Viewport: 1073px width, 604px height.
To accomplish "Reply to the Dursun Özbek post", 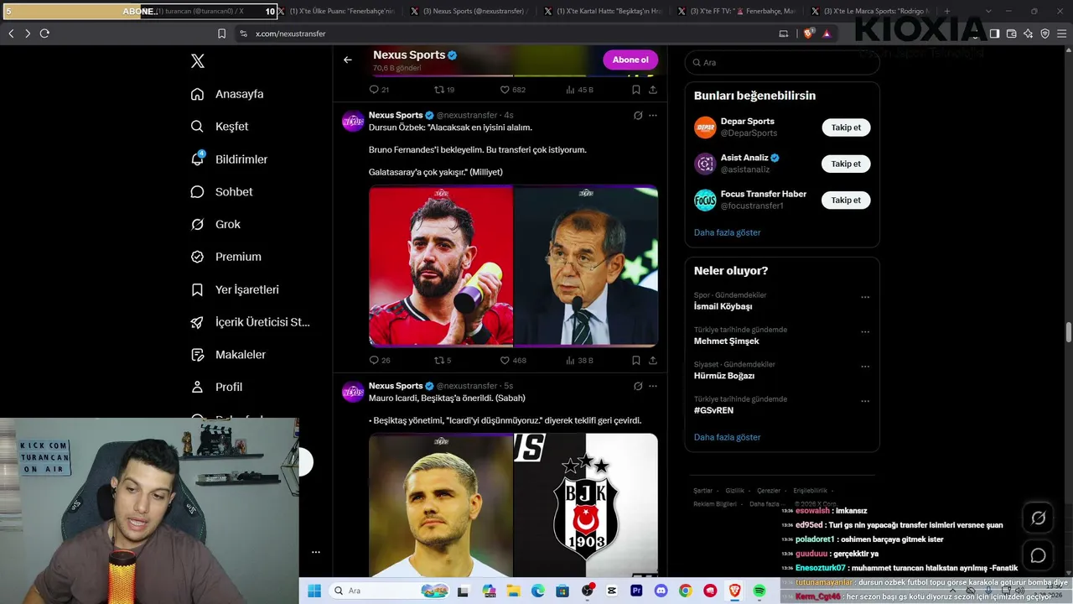I will pos(380,361).
